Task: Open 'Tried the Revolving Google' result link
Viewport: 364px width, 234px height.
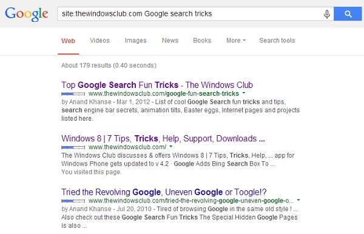Action: 164,192
